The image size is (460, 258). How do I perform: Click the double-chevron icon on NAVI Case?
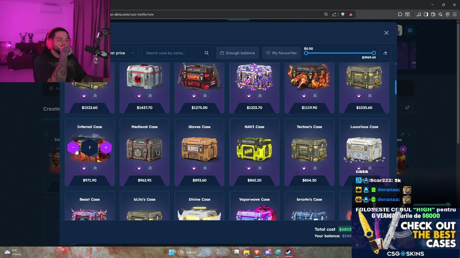click(260, 168)
